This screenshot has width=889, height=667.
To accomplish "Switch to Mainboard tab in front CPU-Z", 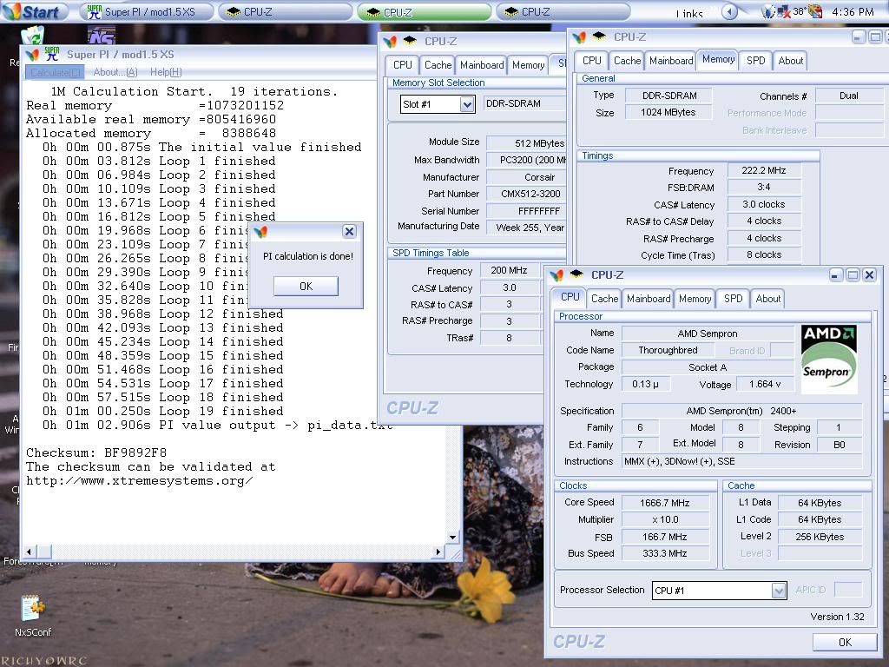I will [x=649, y=299].
